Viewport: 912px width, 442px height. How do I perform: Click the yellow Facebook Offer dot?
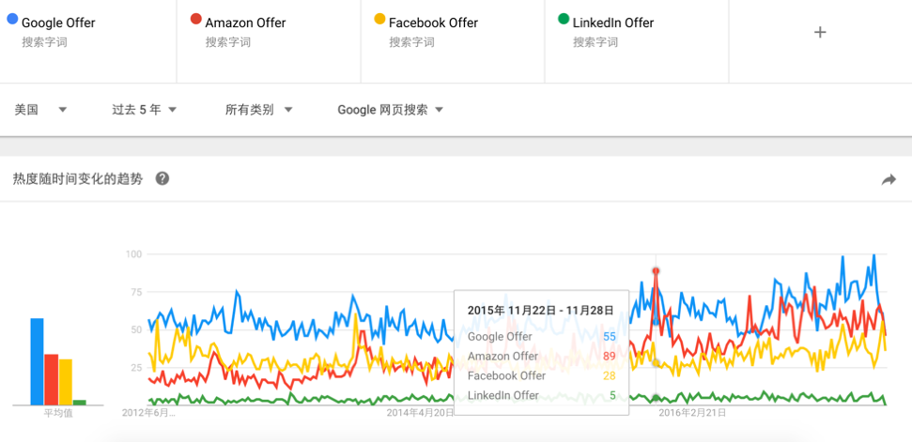tap(379, 19)
